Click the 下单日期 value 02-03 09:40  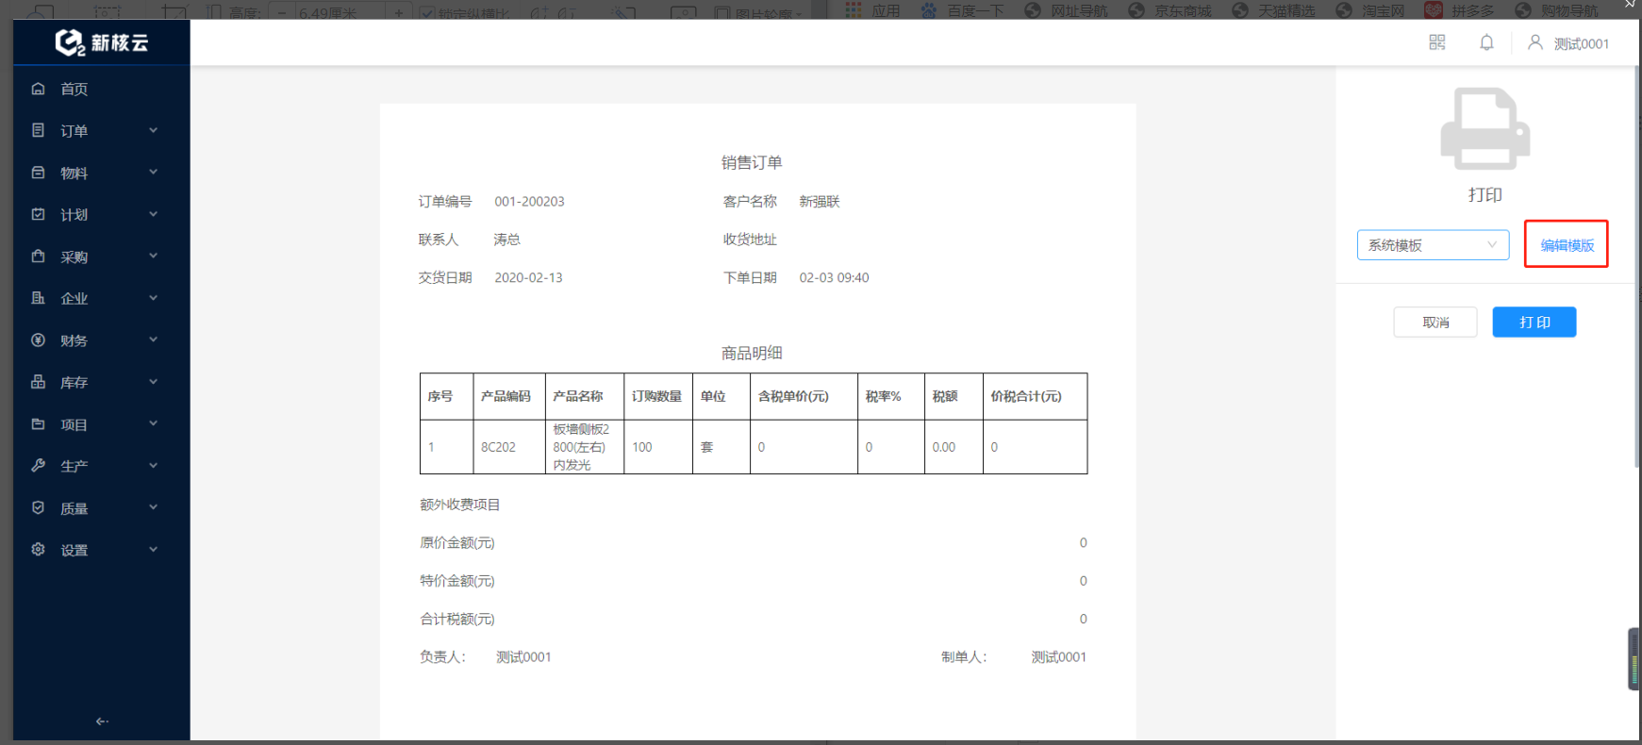834,278
